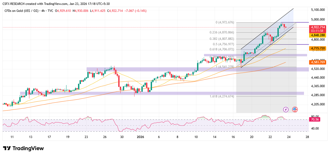Click the dark orange label 4,583.769
The image size is (330, 156).
coord(318,62)
